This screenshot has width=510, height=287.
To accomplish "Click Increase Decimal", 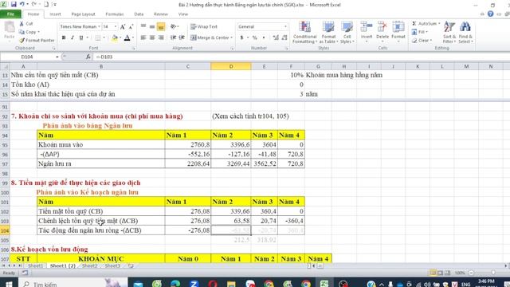I will [x=276, y=37].
